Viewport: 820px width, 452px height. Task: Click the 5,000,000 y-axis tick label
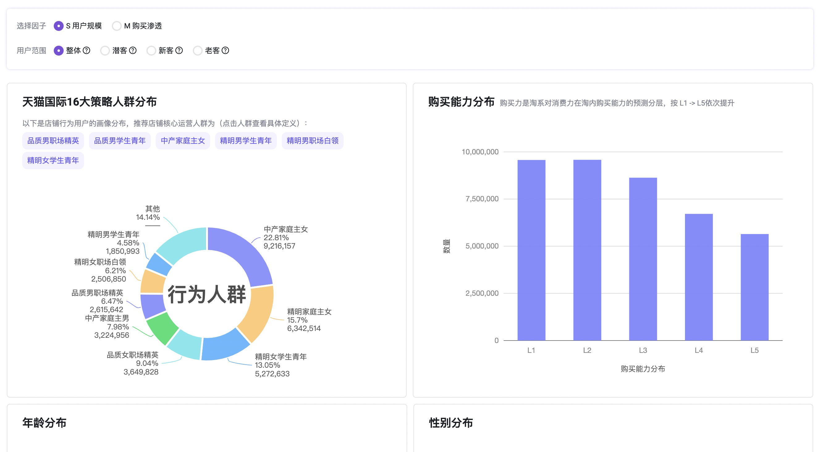pos(482,246)
